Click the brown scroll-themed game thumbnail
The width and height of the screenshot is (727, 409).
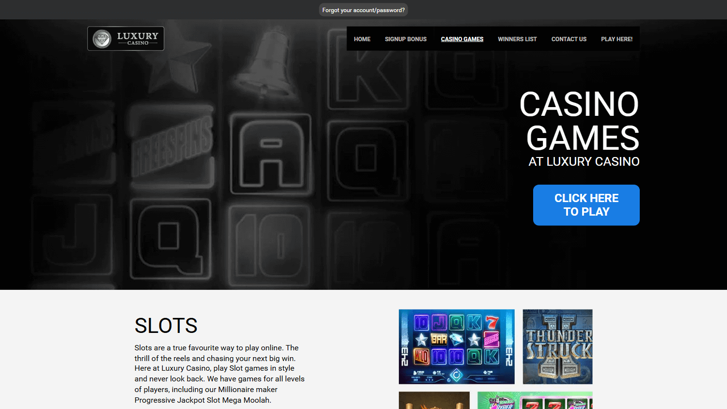coord(434,400)
